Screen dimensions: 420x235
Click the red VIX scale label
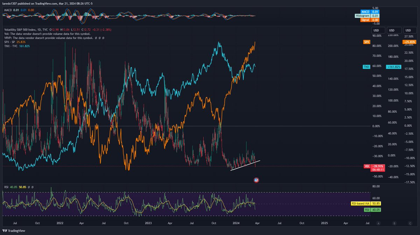coord(367,166)
